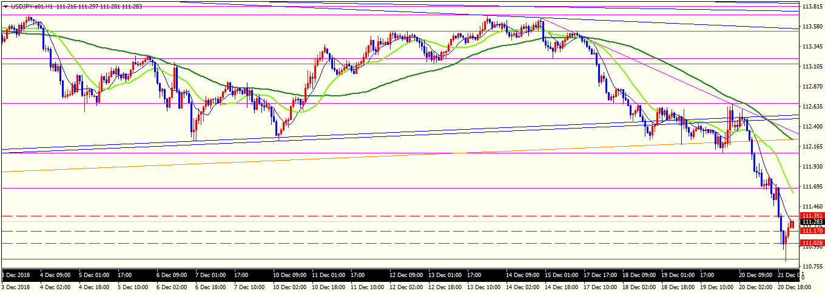Click the 14 Dec 09:00 time label
This screenshot has height=294, width=825.
522,275
